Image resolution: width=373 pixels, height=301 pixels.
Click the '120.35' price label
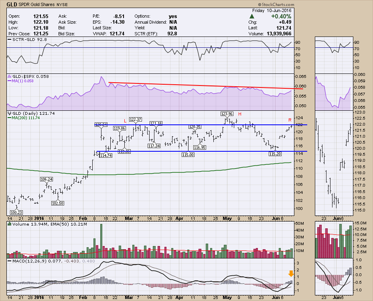tap(195, 127)
